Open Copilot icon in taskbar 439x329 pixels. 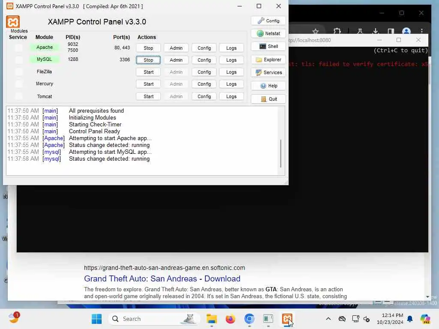click(x=425, y=319)
